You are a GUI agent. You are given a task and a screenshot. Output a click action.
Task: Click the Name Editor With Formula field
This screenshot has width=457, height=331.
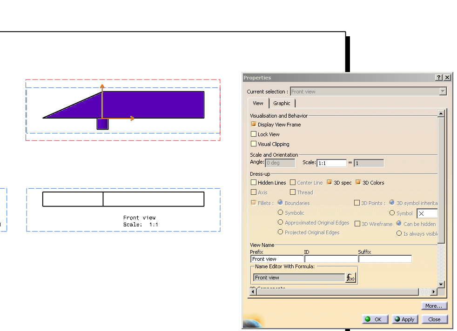(x=299, y=278)
